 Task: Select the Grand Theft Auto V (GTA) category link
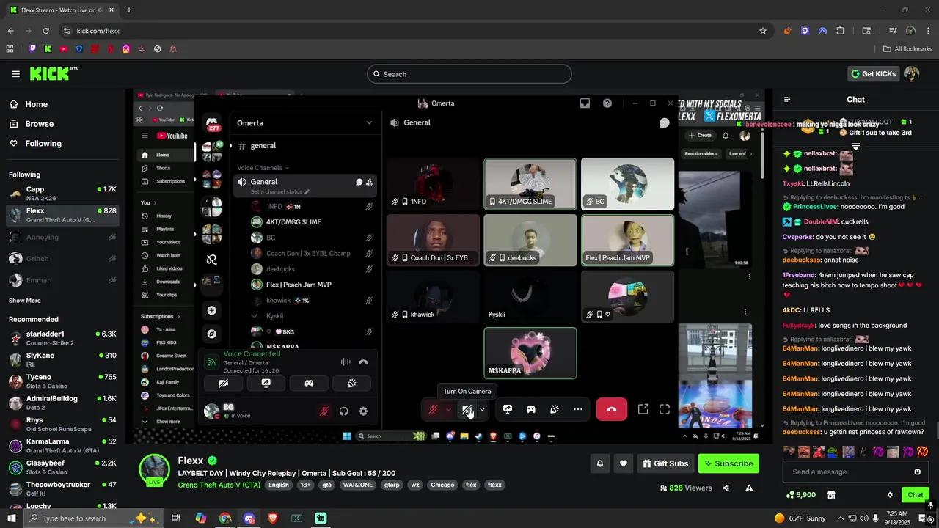(x=219, y=485)
